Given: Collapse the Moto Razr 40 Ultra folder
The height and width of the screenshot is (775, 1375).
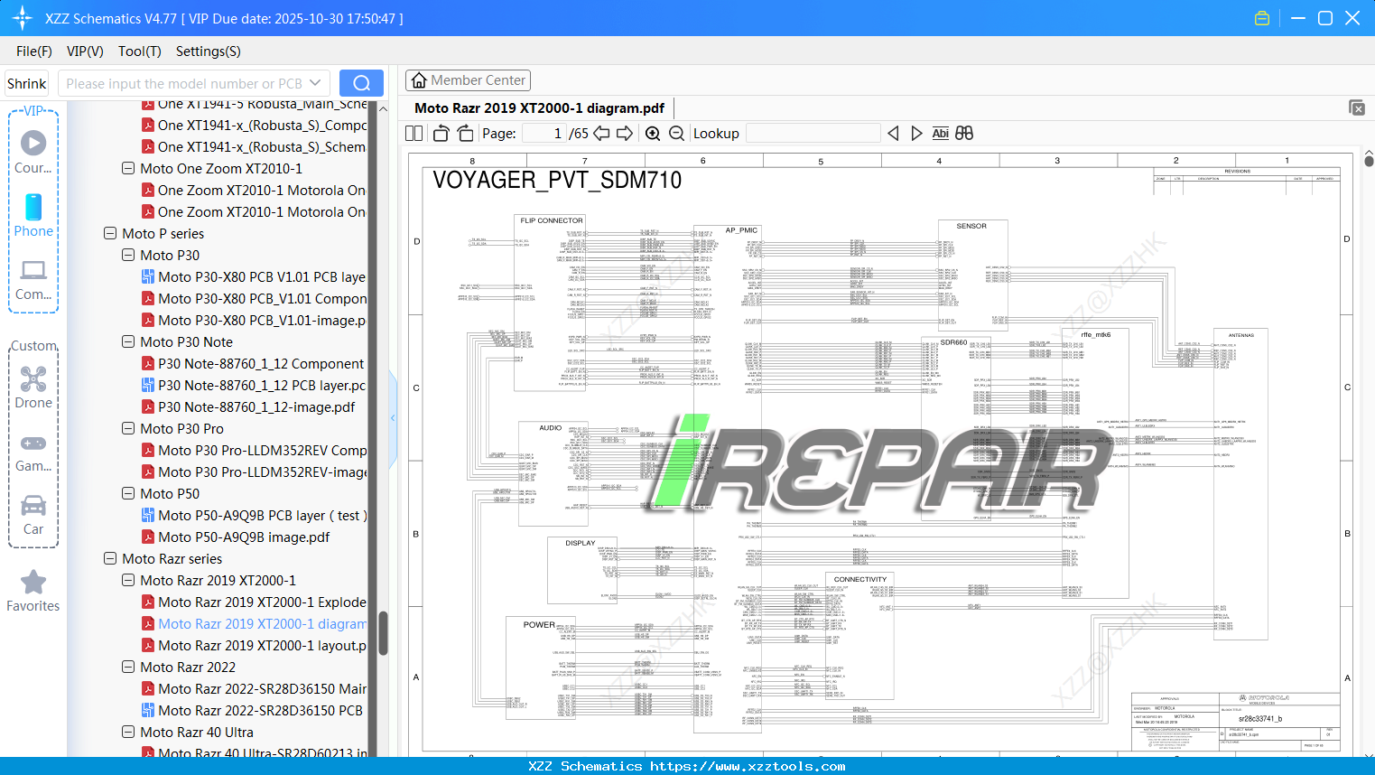Looking at the screenshot, I should 128,732.
